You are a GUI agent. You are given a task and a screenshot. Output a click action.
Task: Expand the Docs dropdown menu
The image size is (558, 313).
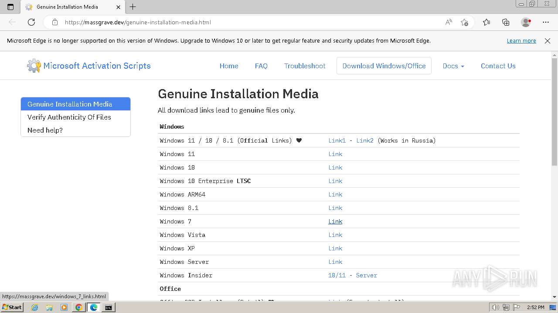(453, 66)
